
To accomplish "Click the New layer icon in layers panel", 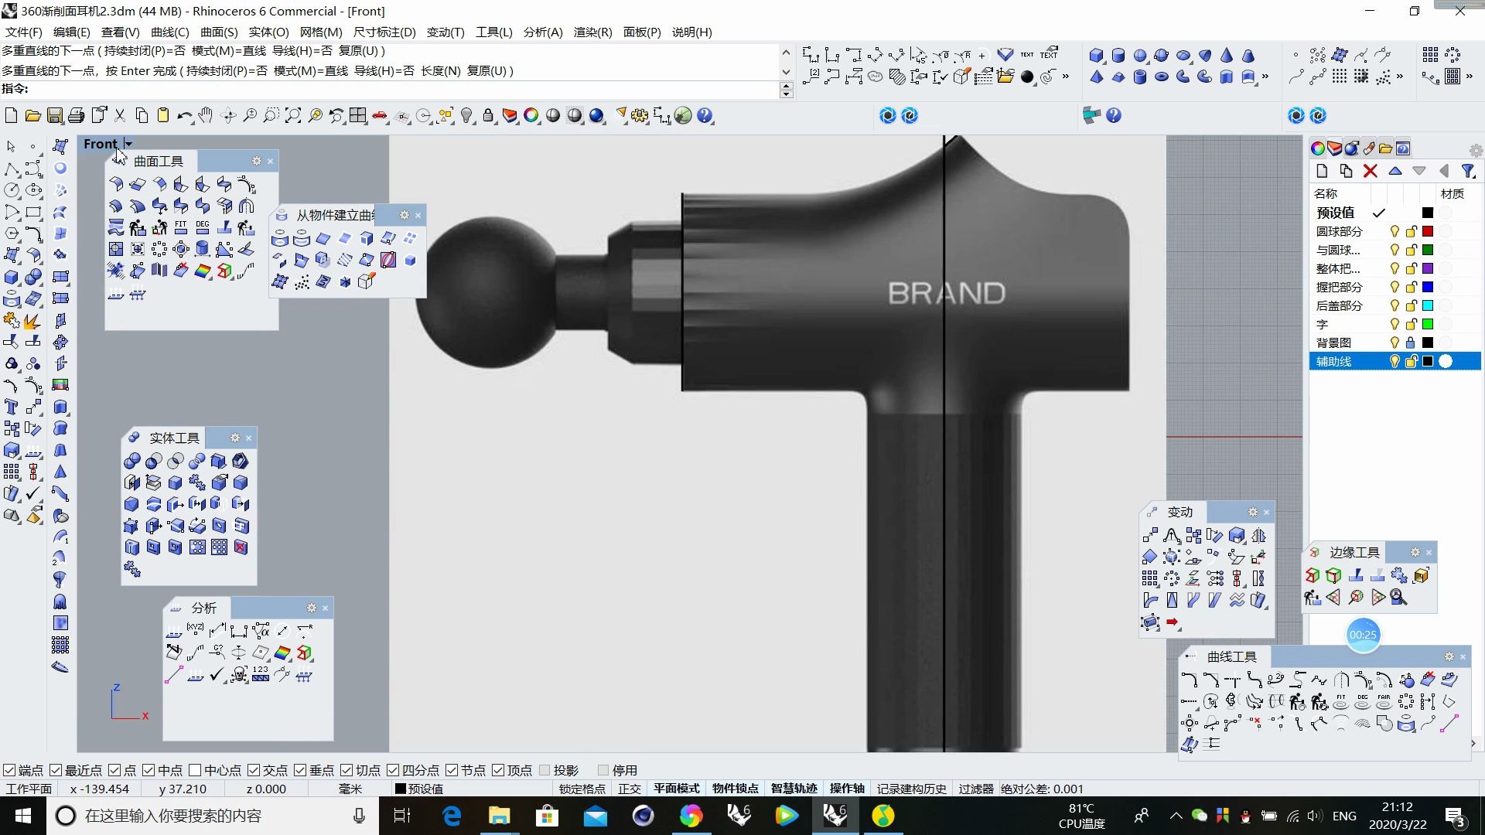I will (1322, 171).
